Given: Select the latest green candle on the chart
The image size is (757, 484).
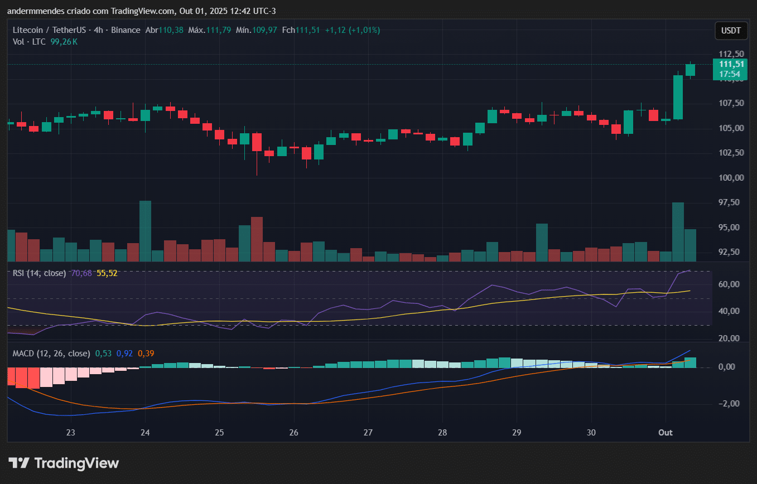Looking at the screenshot, I should tap(690, 70).
